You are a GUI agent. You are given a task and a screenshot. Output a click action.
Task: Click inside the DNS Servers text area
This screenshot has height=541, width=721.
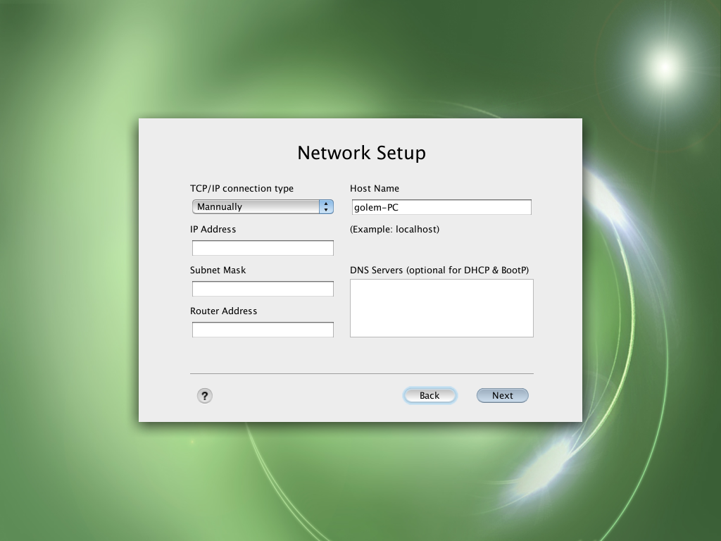[441, 308]
